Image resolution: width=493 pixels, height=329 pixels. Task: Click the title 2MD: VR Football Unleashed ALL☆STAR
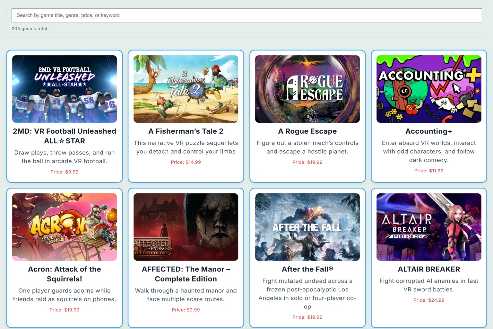tap(65, 136)
